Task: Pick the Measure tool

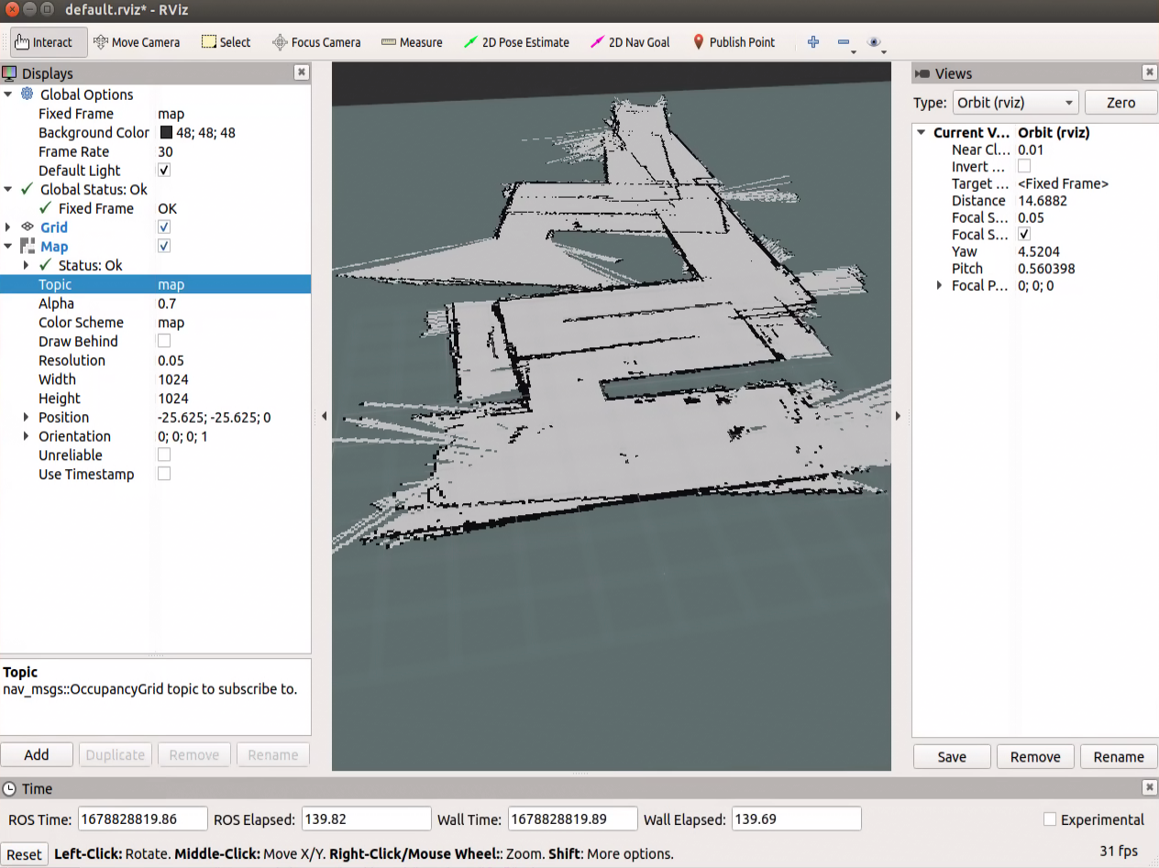Action: coord(412,42)
